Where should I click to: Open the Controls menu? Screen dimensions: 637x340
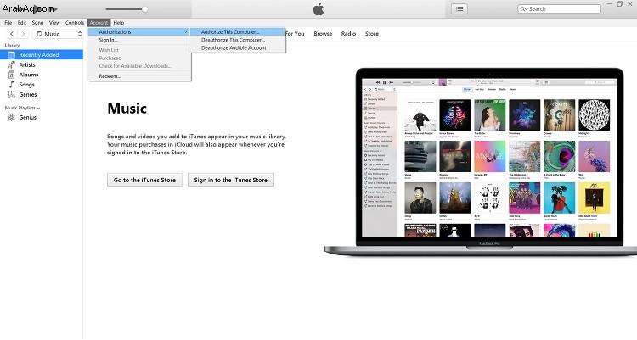(x=75, y=23)
